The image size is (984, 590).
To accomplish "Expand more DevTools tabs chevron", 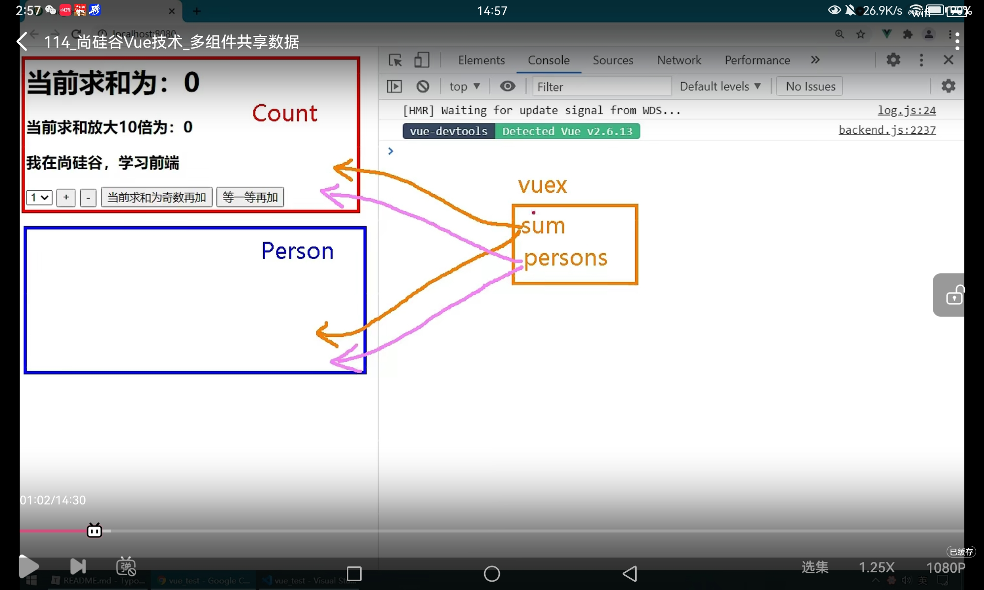I will pos(815,60).
